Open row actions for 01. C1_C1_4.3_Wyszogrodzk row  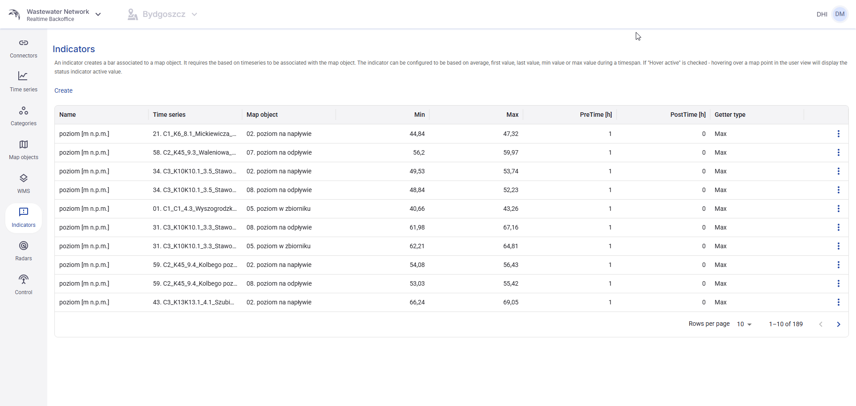(x=839, y=209)
